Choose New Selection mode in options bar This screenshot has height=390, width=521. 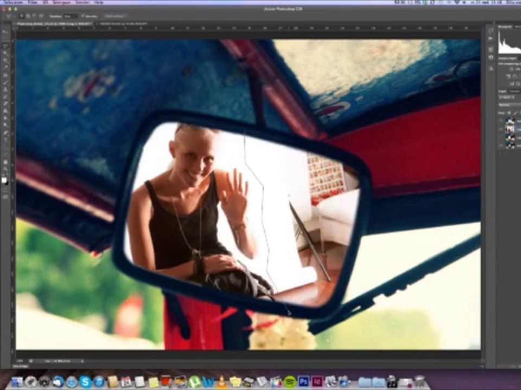(x=22, y=16)
